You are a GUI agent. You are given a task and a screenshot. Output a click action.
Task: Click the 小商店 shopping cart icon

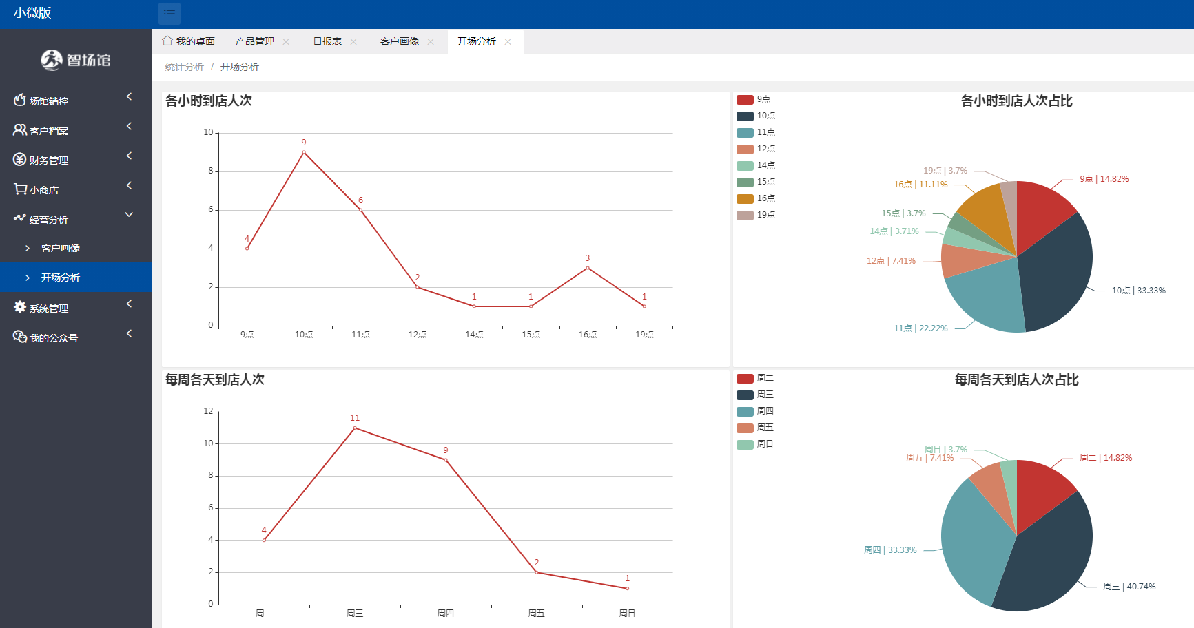click(20, 189)
